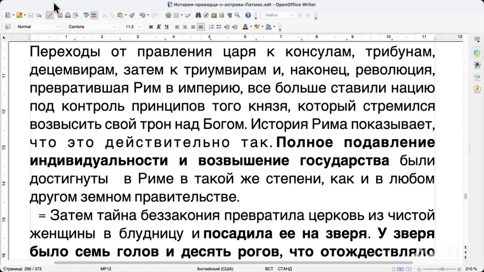
Task: Select the Format Paintbrush icon
Action: (132, 15)
